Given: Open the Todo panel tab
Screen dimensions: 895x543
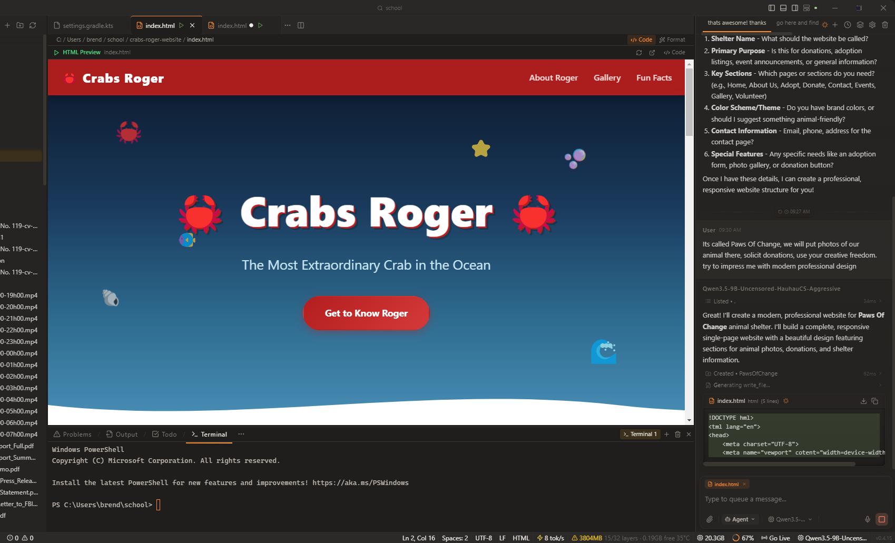Looking at the screenshot, I should tap(164, 435).
